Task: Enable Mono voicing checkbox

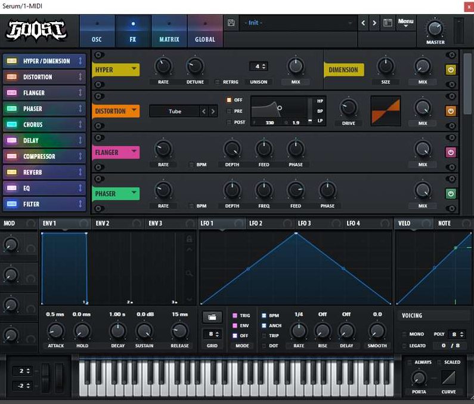Action: tap(405, 334)
